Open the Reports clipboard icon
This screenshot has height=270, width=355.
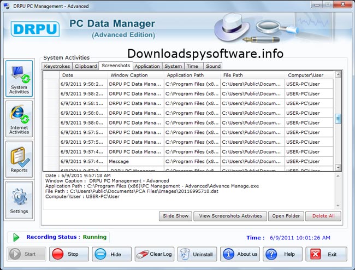pos(19,159)
